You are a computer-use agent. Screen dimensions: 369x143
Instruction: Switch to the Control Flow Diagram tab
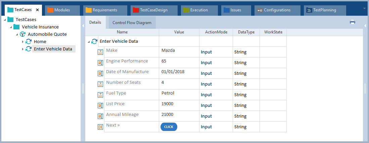click(132, 23)
